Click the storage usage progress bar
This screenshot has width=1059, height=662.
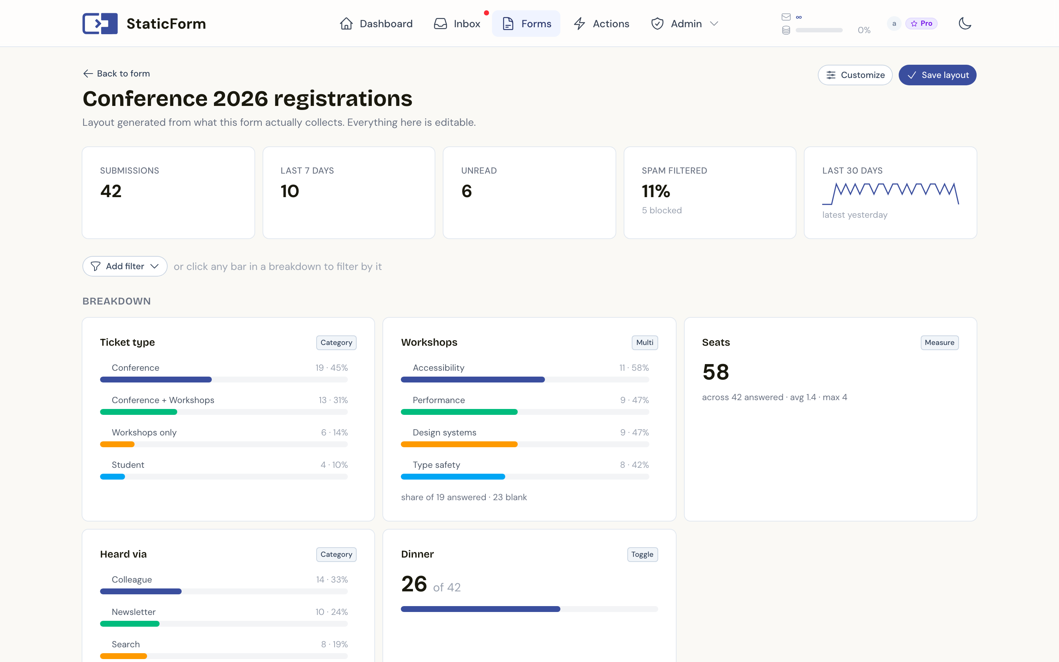[x=819, y=30]
